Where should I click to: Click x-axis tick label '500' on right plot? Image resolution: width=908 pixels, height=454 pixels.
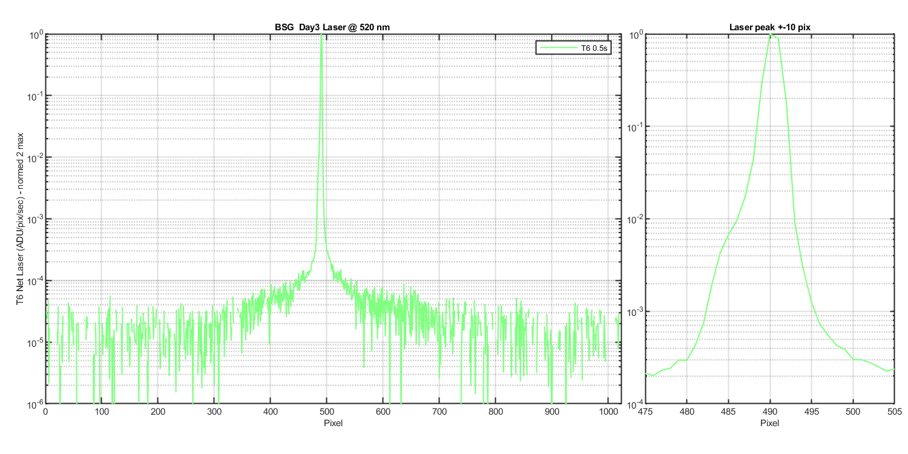pos(852,412)
